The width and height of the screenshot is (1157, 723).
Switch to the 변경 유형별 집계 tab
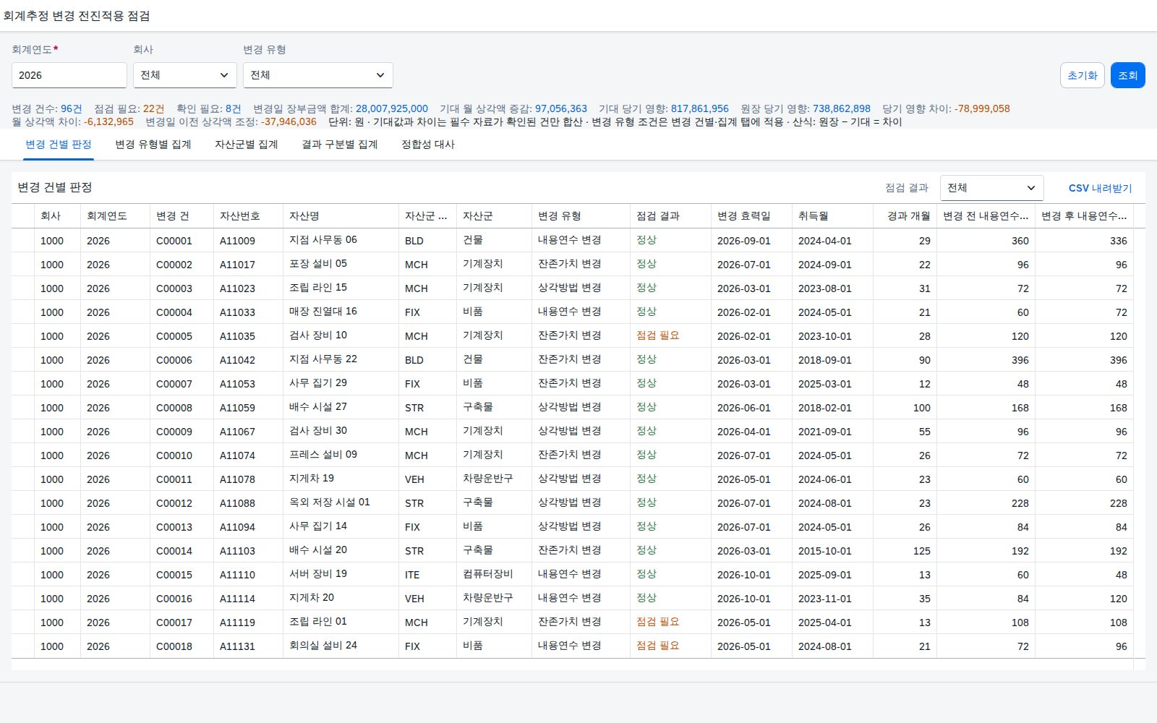tap(153, 145)
